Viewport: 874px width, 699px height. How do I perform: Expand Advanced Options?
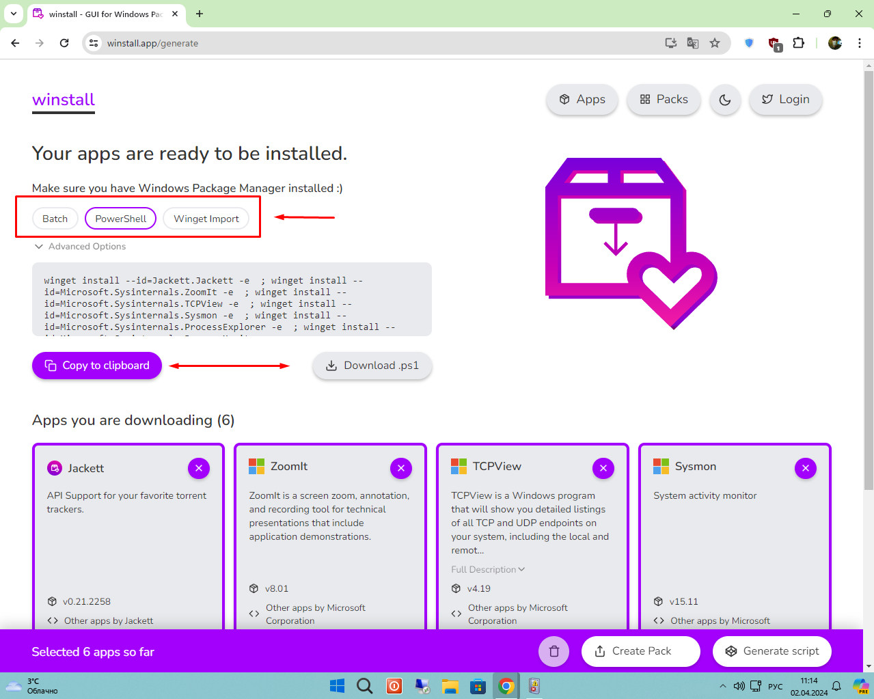[x=80, y=247]
